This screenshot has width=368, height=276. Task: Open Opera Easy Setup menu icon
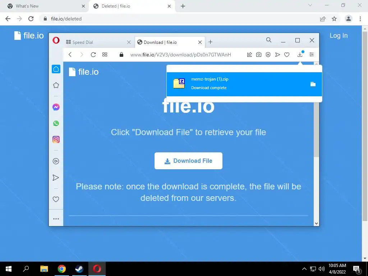312,55
